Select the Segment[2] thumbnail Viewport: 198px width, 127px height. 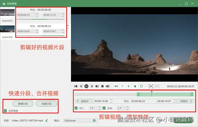point(7,29)
